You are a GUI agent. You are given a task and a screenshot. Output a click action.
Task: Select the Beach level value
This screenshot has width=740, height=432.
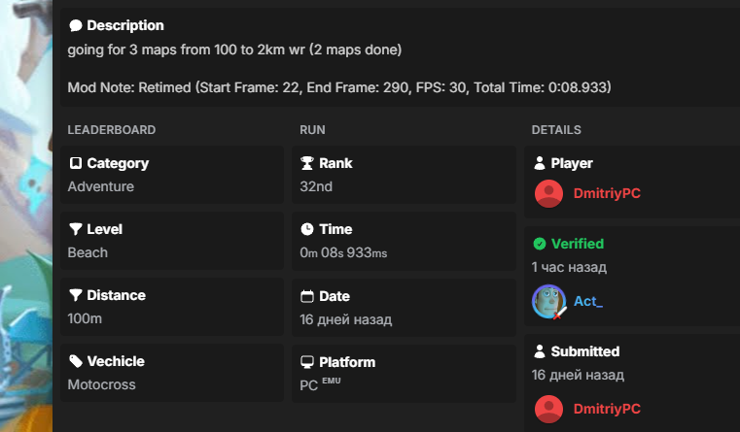pos(88,252)
